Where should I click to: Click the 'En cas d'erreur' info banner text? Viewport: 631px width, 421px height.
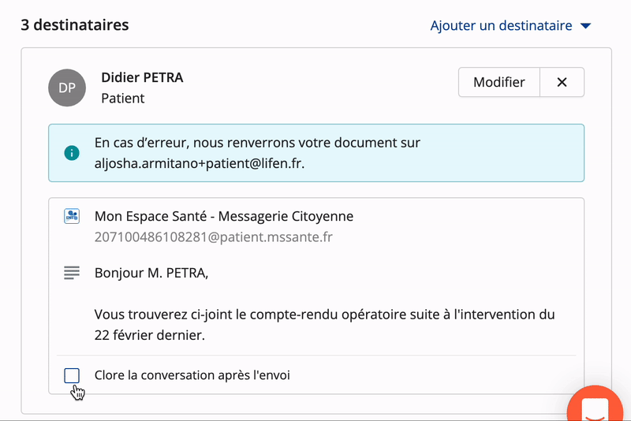pos(258,153)
